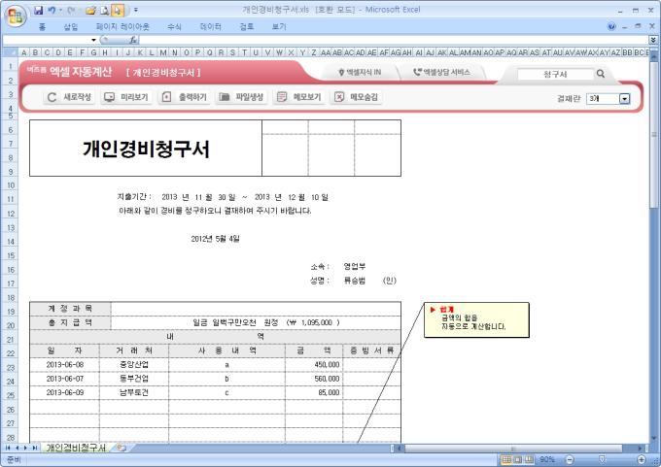Select the 남부토건 vendor cell
The height and width of the screenshot is (467, 661).
tap(134, 392)
